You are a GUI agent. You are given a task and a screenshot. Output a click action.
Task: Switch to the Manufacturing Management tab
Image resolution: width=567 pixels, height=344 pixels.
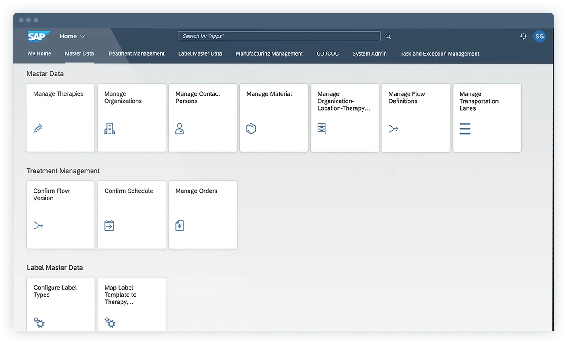point(269,53)
